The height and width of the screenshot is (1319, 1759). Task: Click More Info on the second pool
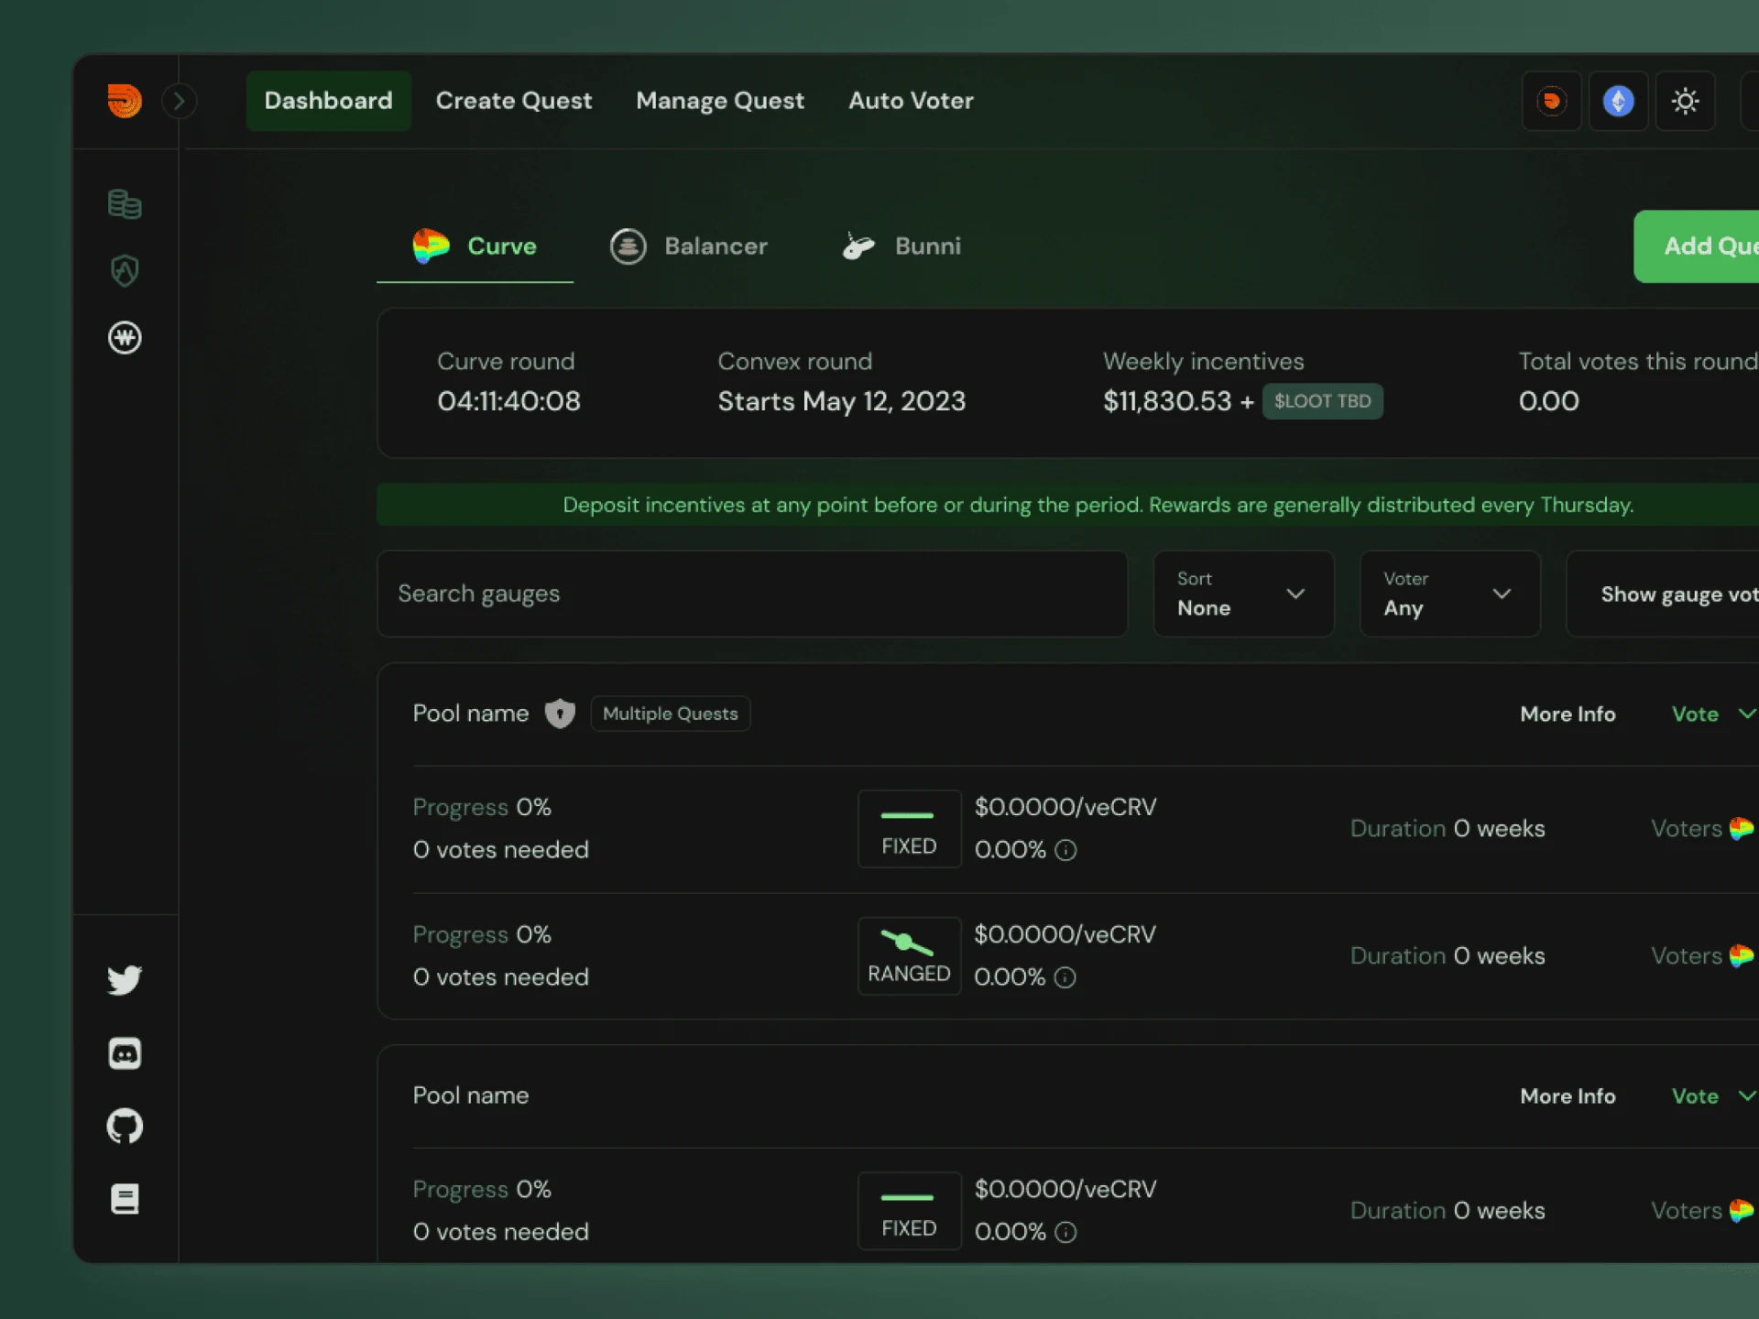(x=1568, y=1096)
